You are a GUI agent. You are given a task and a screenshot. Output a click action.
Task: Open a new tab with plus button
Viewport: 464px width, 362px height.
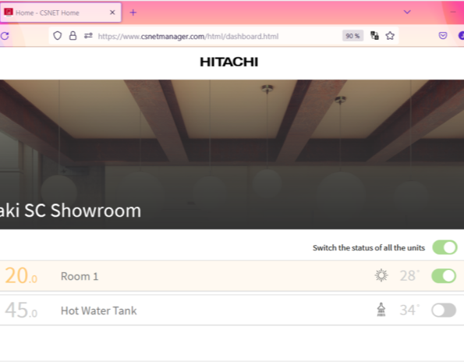pos(133,12)
